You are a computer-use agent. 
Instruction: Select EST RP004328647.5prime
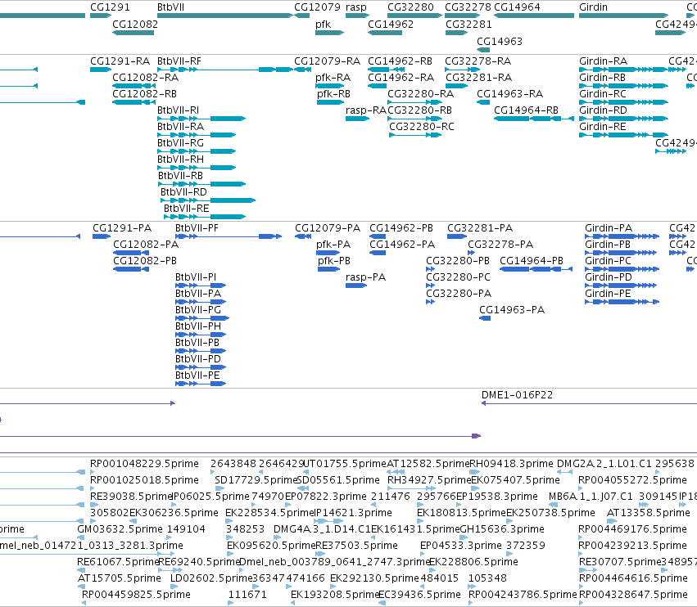[633, 594]
